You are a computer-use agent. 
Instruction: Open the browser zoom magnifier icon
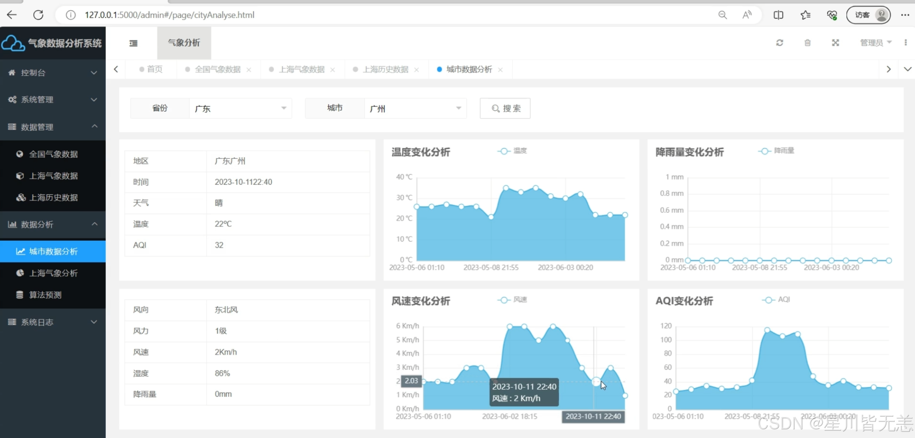point(722,15)
